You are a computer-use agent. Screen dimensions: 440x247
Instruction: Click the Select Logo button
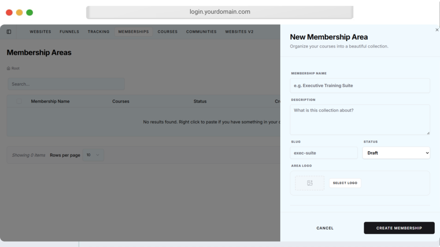click(x=345, y=183)
